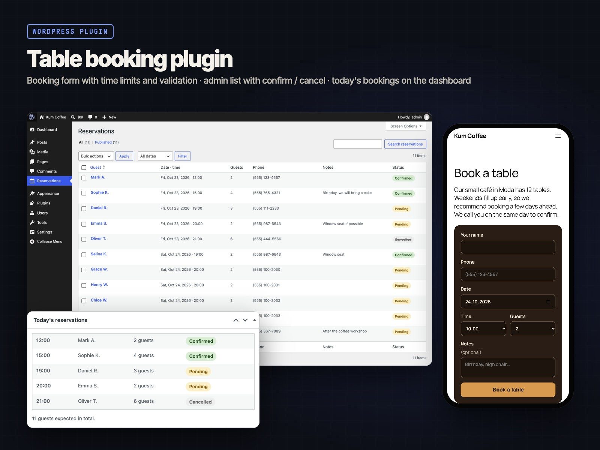Open the Guests dropdown showing 2
This screenshot has width=600, height=450.
tap(532, 328)
